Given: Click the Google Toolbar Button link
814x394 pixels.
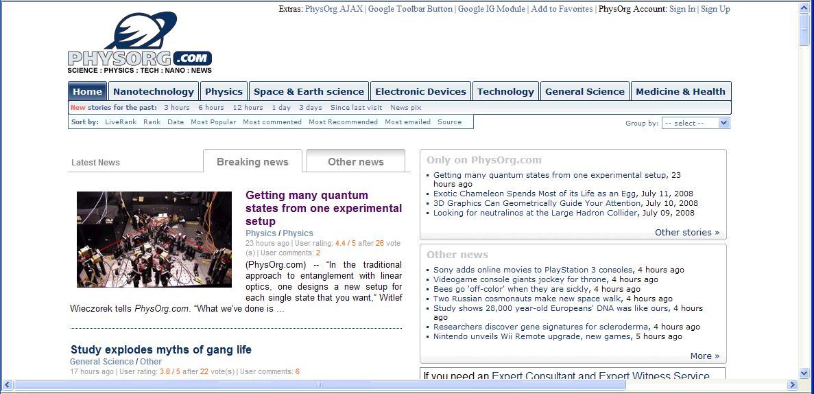Looking at the screenshot, I should coord(410,9).
